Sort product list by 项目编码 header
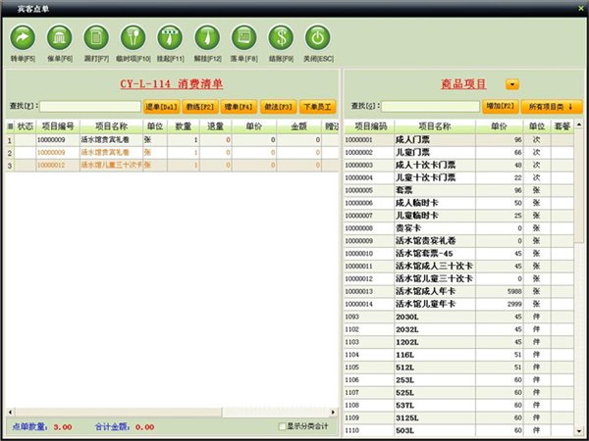Image resolution: width=589 pixels, height=441 pixels. pos(369,126)
